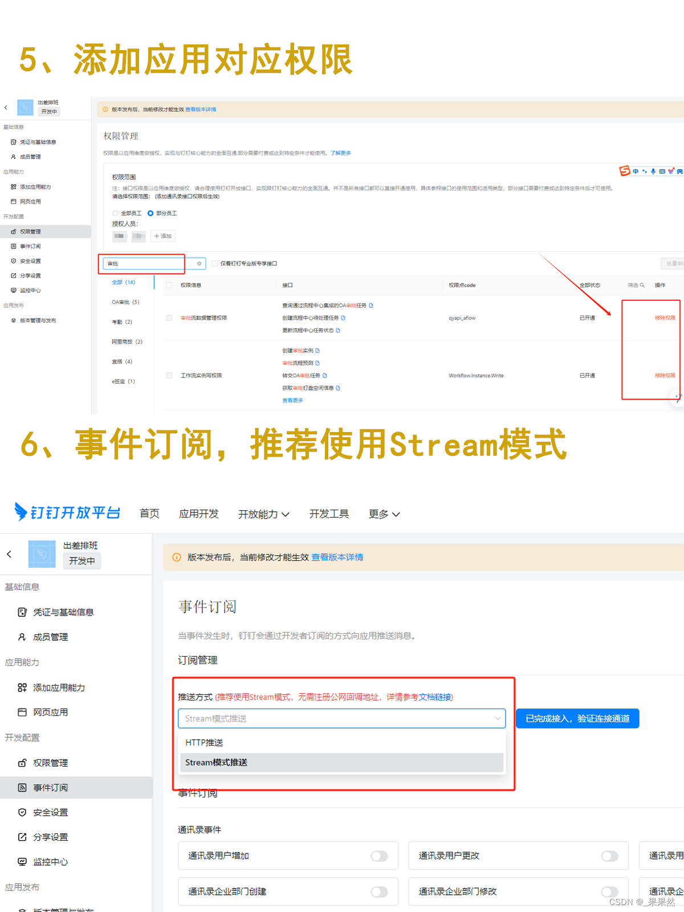Toggle 通讯录企业部门修改 switch
Screen dimensions: 684x912
click(609, 892)
